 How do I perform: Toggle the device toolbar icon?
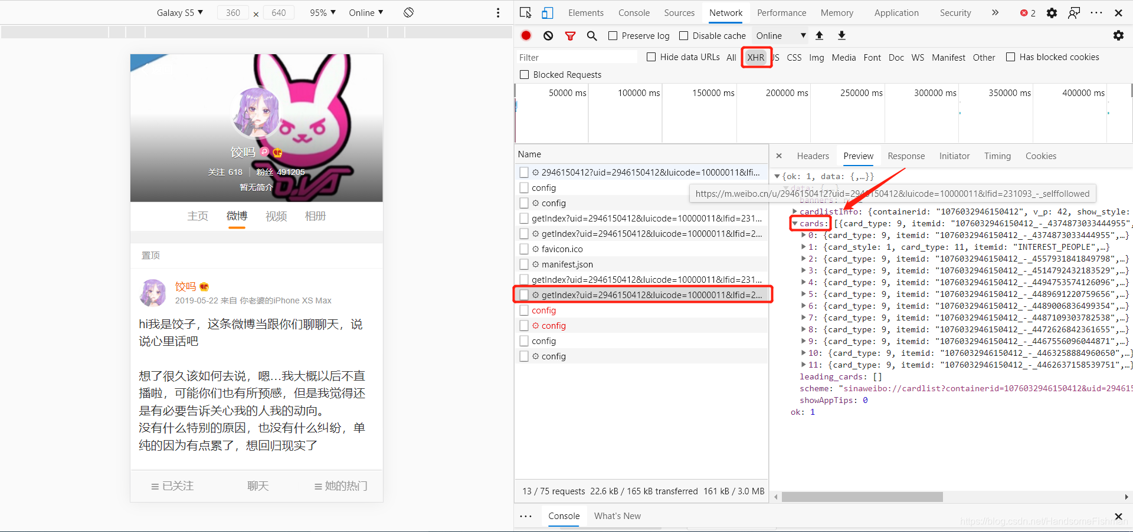(x=548, y=12)
